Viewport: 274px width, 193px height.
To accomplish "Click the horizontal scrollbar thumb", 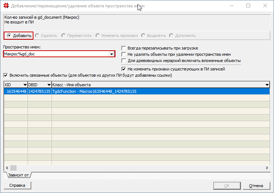I will pos(14,168).
